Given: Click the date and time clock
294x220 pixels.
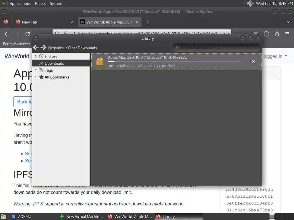Looking at the screenshot, I should 274,3.
